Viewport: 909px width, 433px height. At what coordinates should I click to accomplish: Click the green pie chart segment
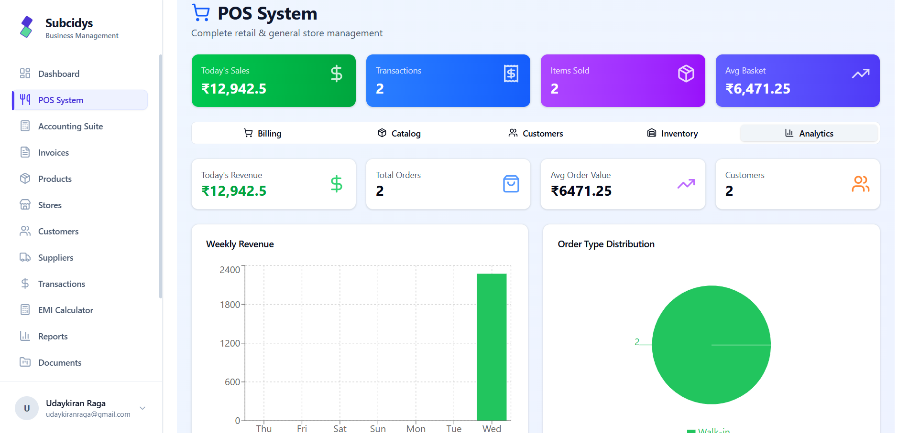[711, 345]
